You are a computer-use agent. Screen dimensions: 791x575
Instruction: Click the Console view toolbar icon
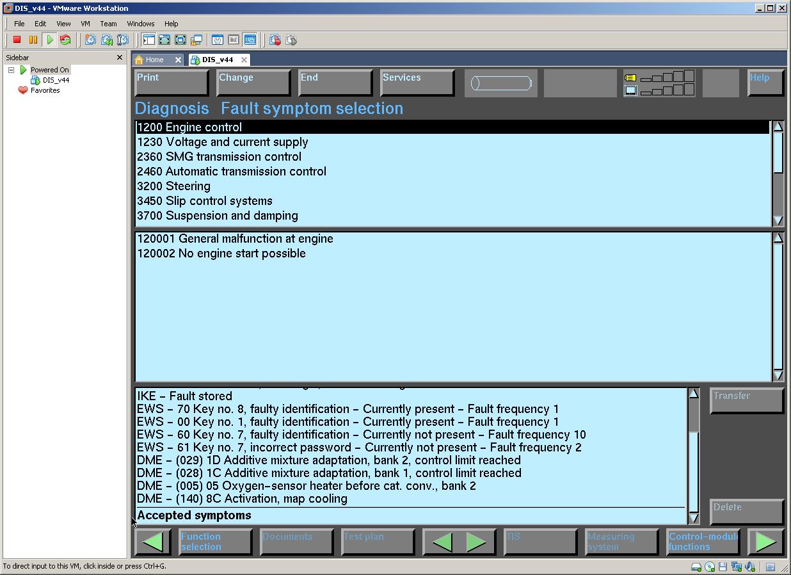250,40
